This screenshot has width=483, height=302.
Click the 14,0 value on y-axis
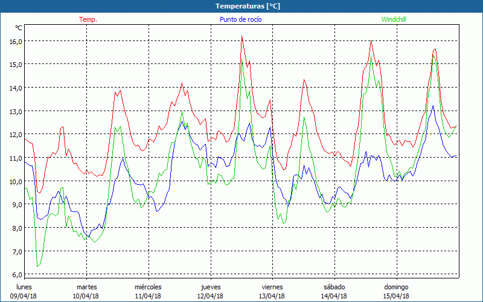[x=15, y=88]
